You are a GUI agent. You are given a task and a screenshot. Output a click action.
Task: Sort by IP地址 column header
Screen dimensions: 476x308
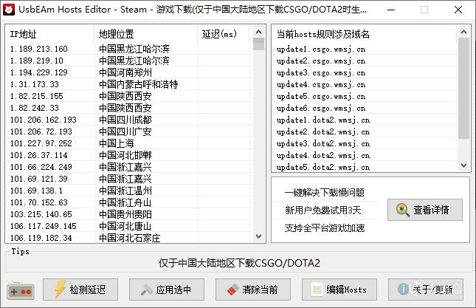(50, 34)
